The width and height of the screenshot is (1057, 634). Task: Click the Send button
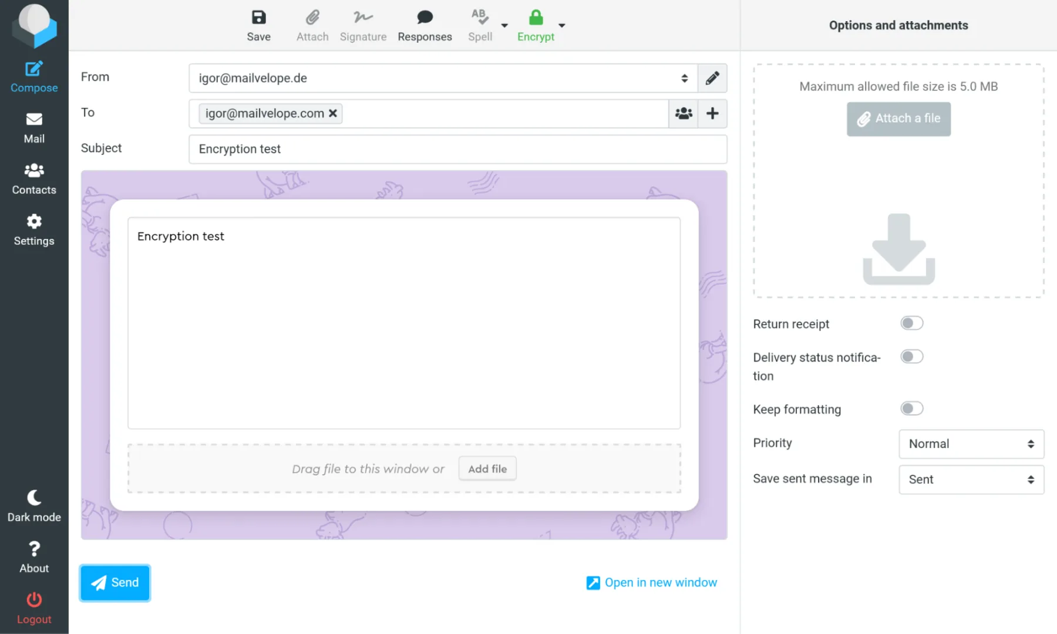tap(115, 582)
